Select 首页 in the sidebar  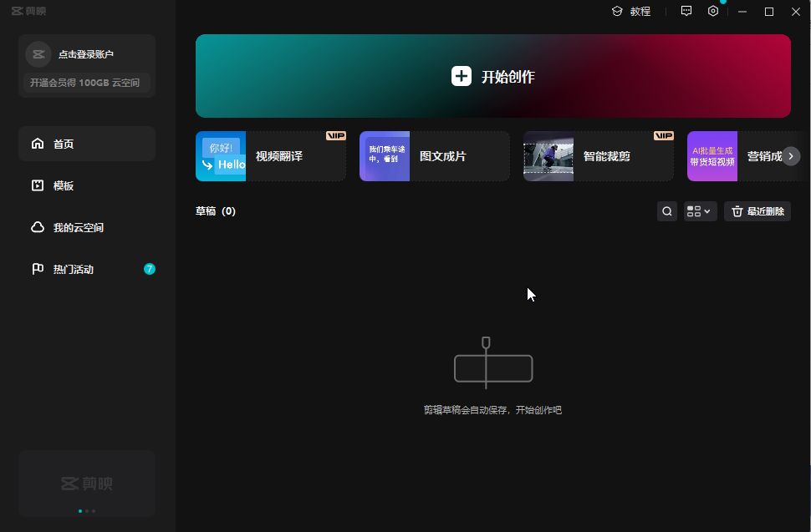click(87, 144)
